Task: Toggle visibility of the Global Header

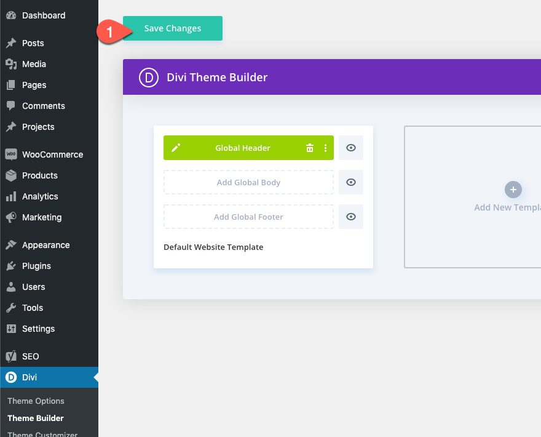Action: point(351,148)
